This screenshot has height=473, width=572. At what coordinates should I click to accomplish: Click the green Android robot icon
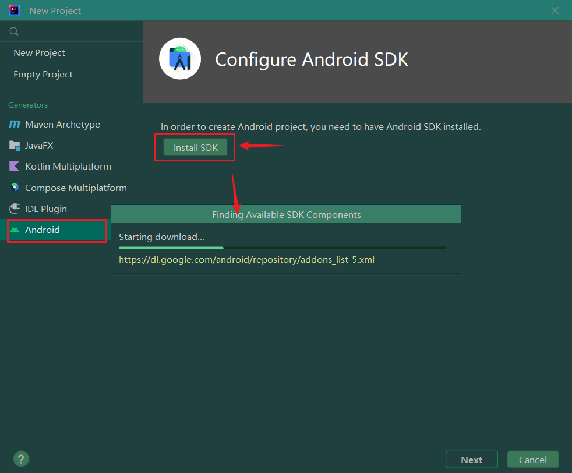tap(15, 230)
